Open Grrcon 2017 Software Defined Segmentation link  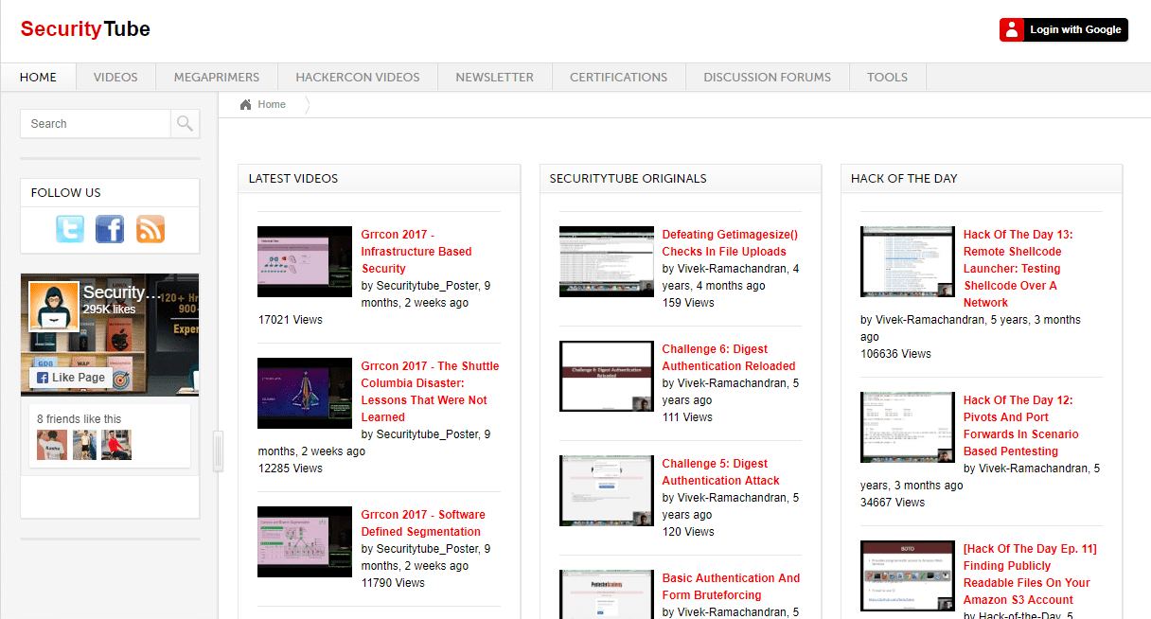click(423, 523)
